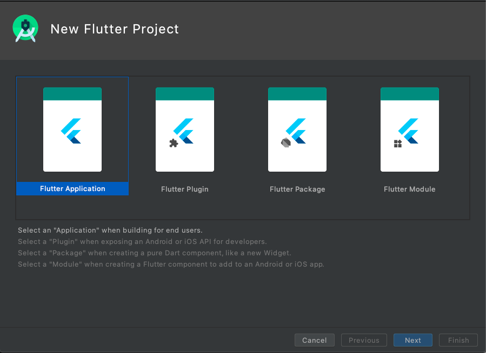Click the Previous button
This screenshot has height=353, width=486.
coord(364,340)
